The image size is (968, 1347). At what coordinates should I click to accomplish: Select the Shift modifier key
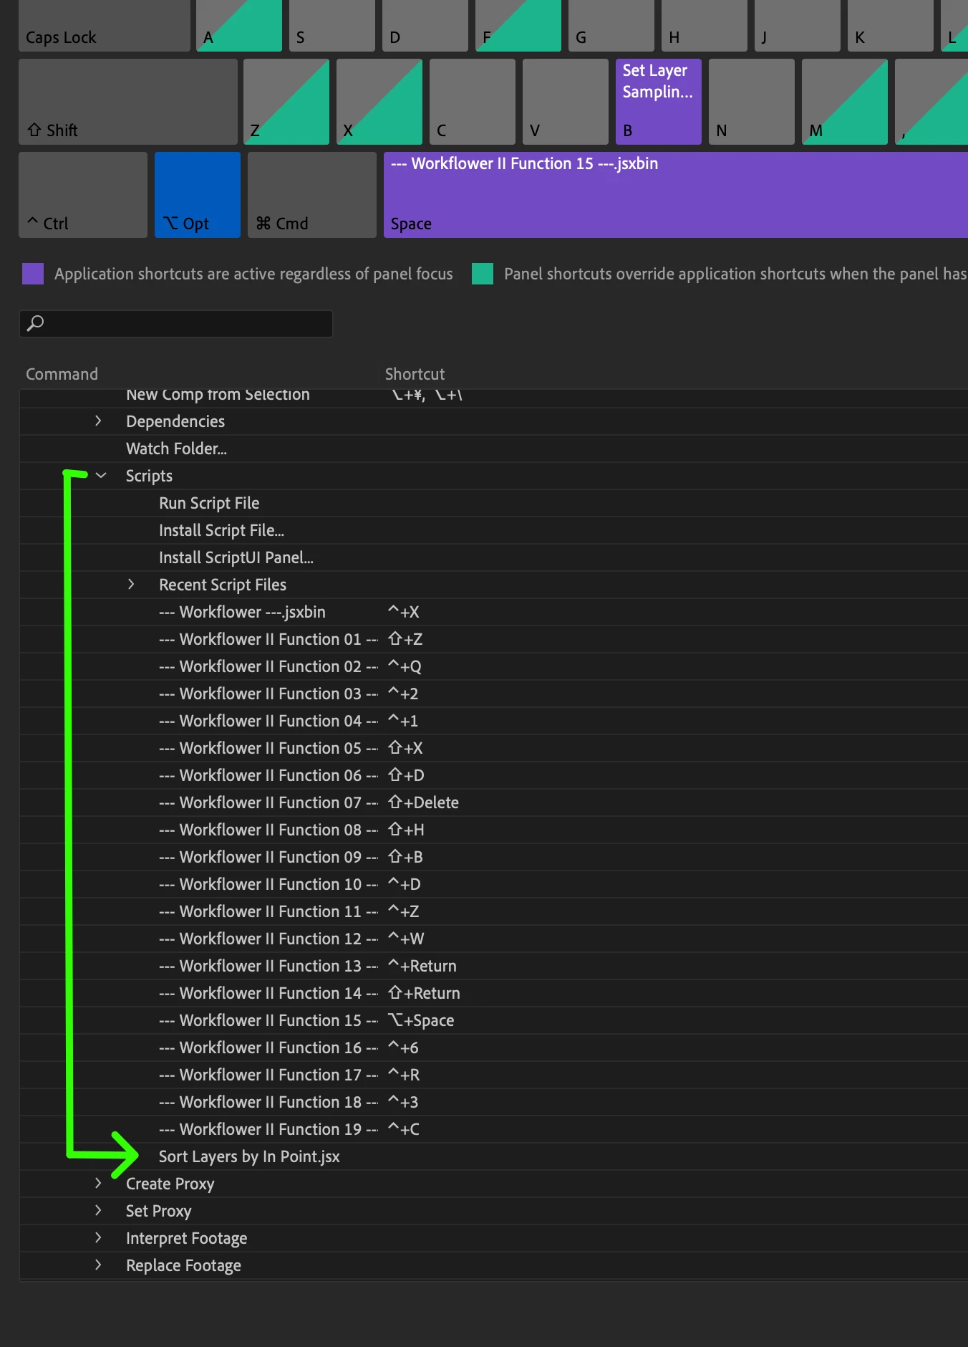coord(128,102)
